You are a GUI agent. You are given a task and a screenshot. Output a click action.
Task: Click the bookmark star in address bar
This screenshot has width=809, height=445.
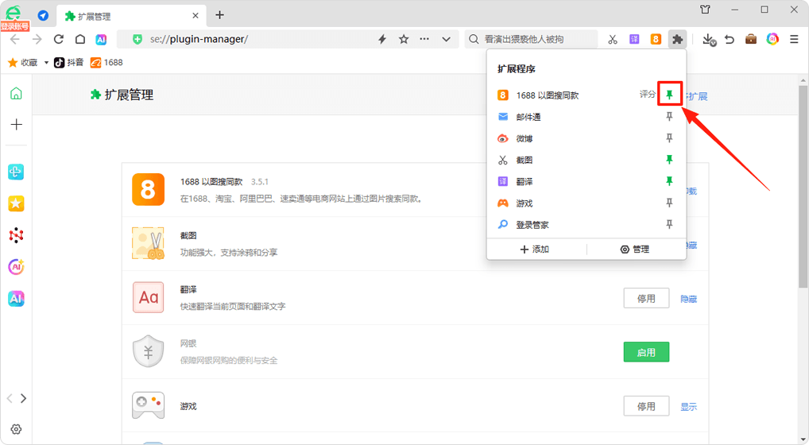click(404, 39)
